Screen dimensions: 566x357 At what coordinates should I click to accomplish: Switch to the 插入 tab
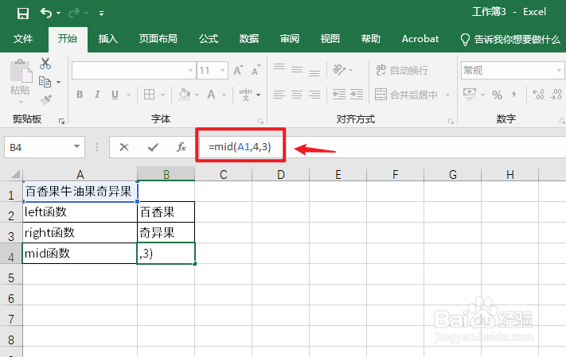point(108,39)
